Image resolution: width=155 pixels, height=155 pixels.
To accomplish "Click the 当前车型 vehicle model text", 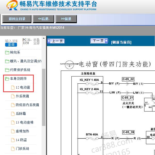I will (x=32, y=28).
